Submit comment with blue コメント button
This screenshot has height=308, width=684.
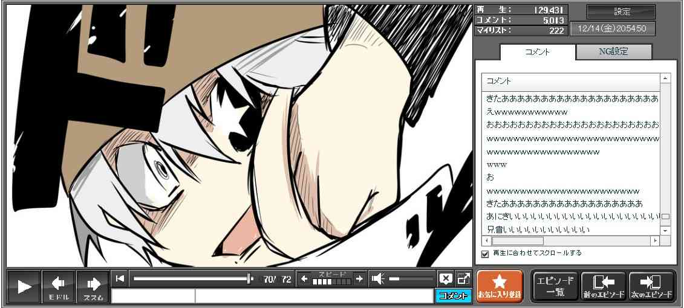(452, 296)
